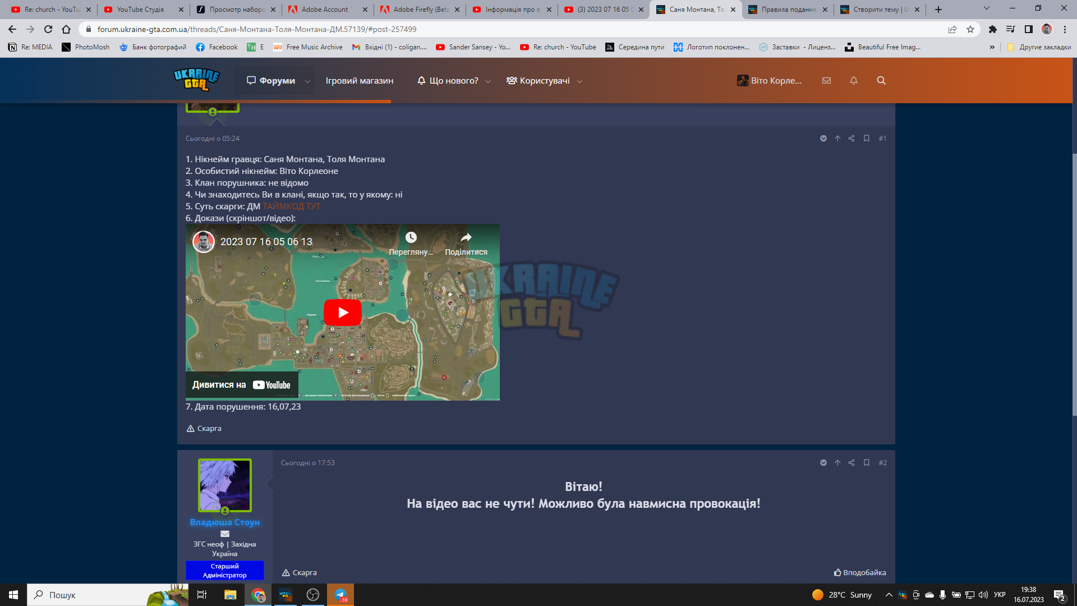Image resolution: width=1077 pixels, height=606 pixels.
Task: Open permalink #1 of the first post
Action: coord(882,139)
